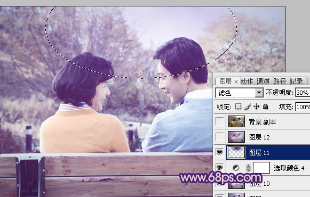Show the 背景 副本 layer visibility box
The image size is (310, 197).
[219, 121]
